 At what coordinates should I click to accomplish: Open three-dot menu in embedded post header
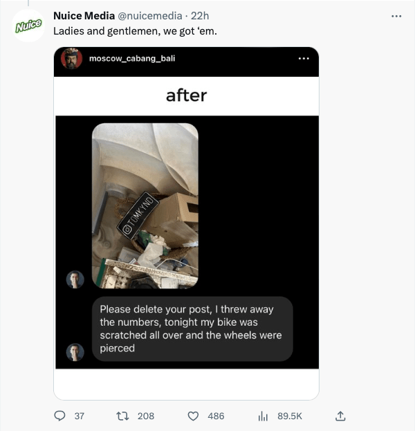pos(304,59)
